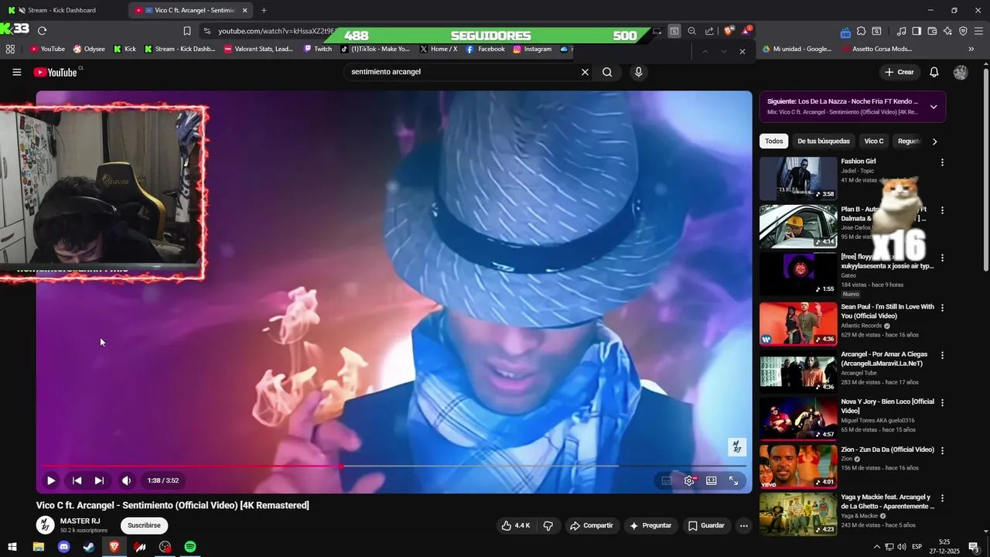The height and width of the screenshot is (557, 990).
Task: Click the Compartir share button
Action: click(591, 525)
